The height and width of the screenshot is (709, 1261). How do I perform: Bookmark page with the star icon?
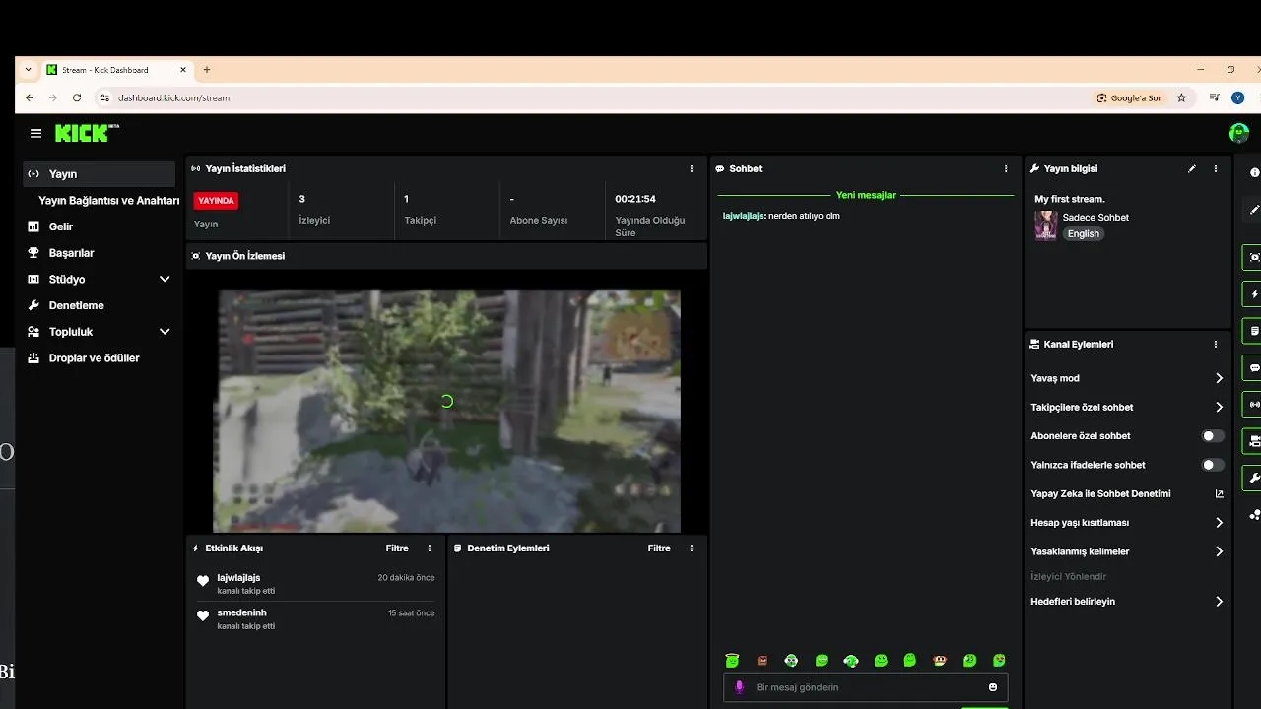pyautogui.click(x=1181, y=98)
